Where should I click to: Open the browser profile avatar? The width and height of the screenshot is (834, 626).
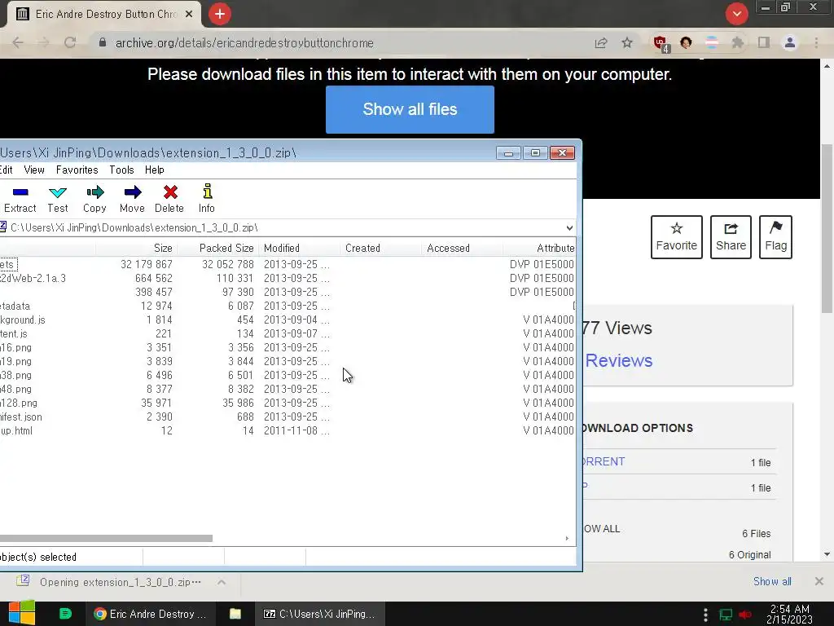(790, 42)
